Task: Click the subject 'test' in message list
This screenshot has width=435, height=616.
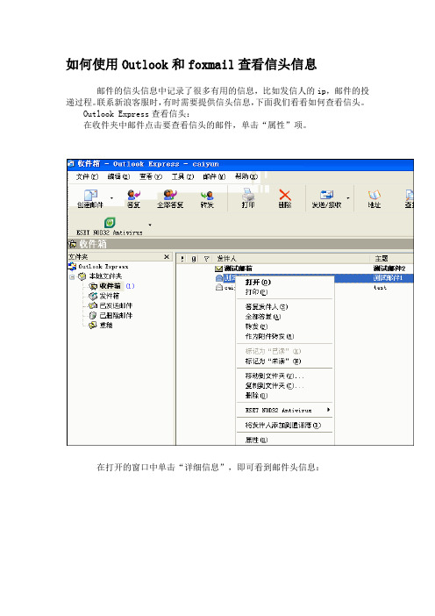Action: pos(380,288)
